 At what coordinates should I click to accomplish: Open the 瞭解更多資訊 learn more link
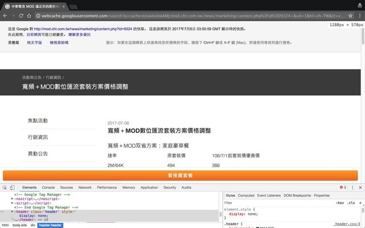click(79, 35)
